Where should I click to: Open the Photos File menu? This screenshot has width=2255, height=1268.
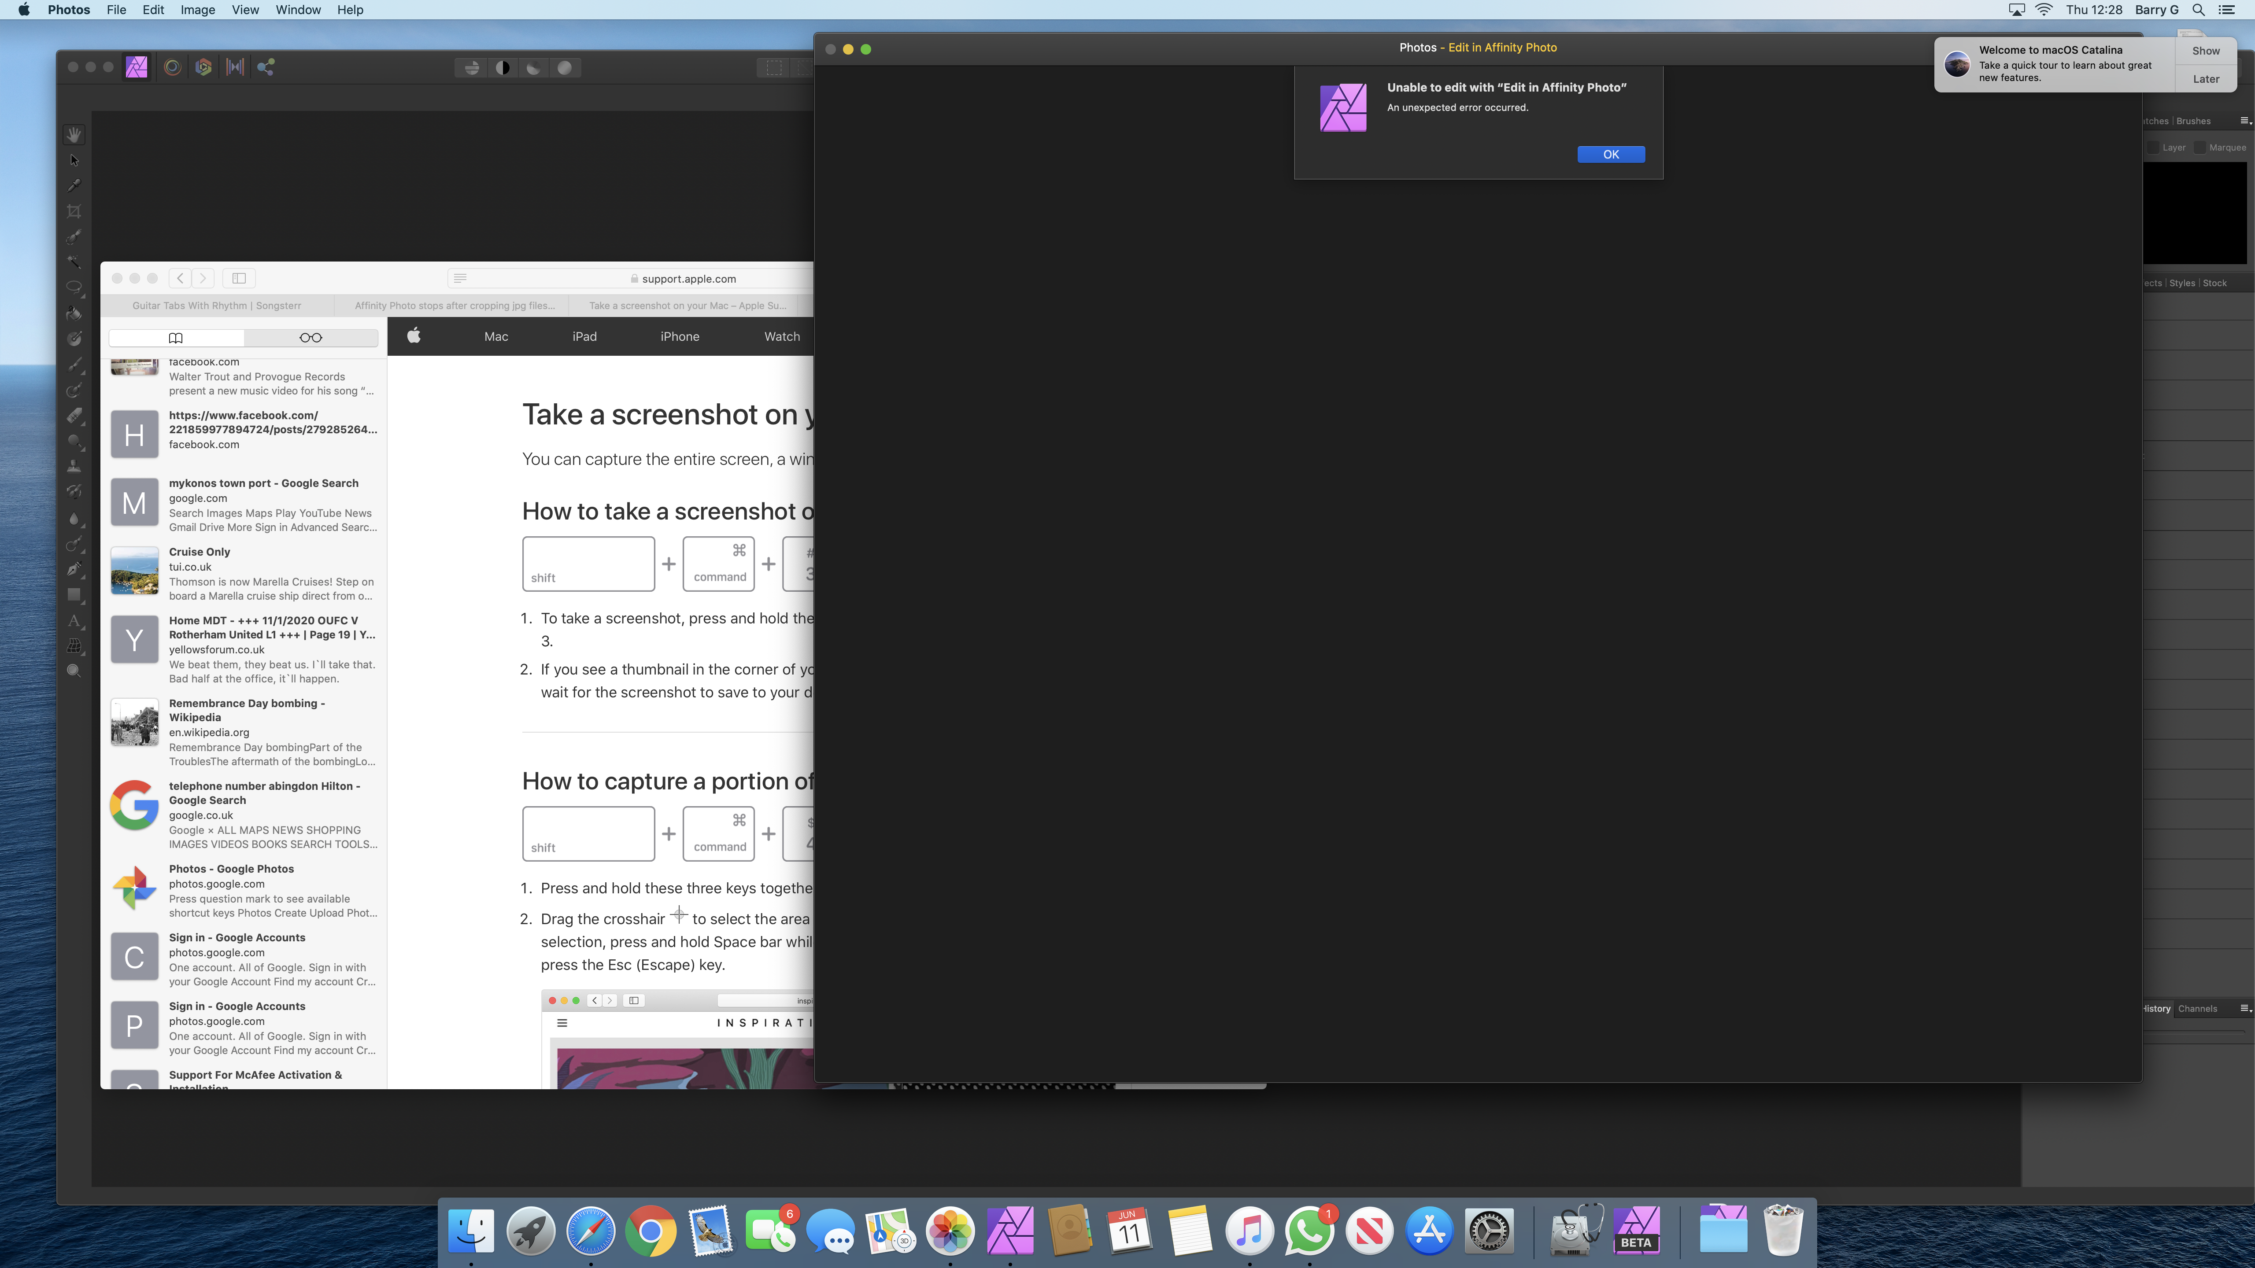pos(116,10)
